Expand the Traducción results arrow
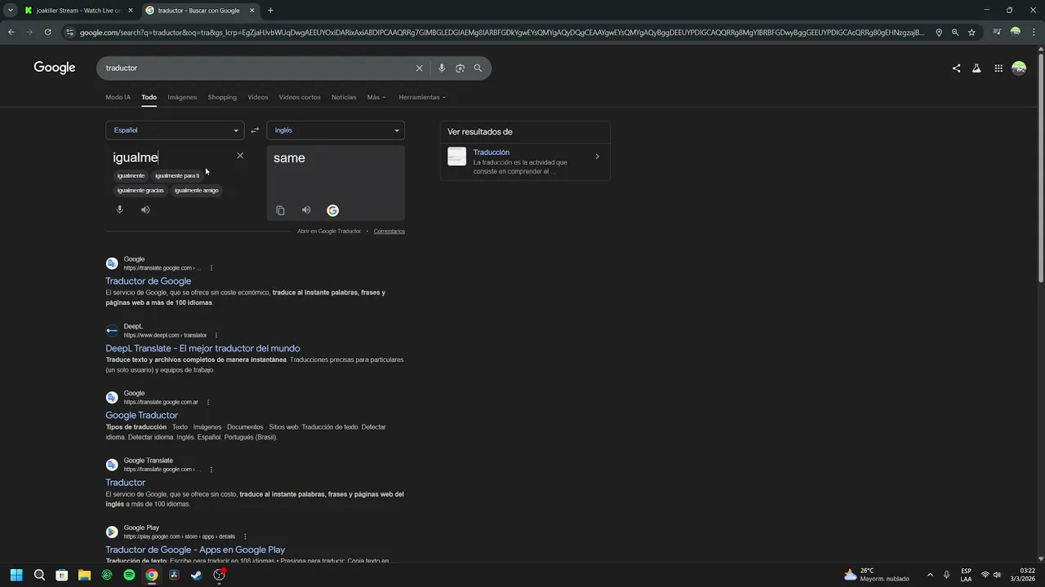The width and height of the screenshot is (1045, 587). pyautogui.click(x=597, y=157)
